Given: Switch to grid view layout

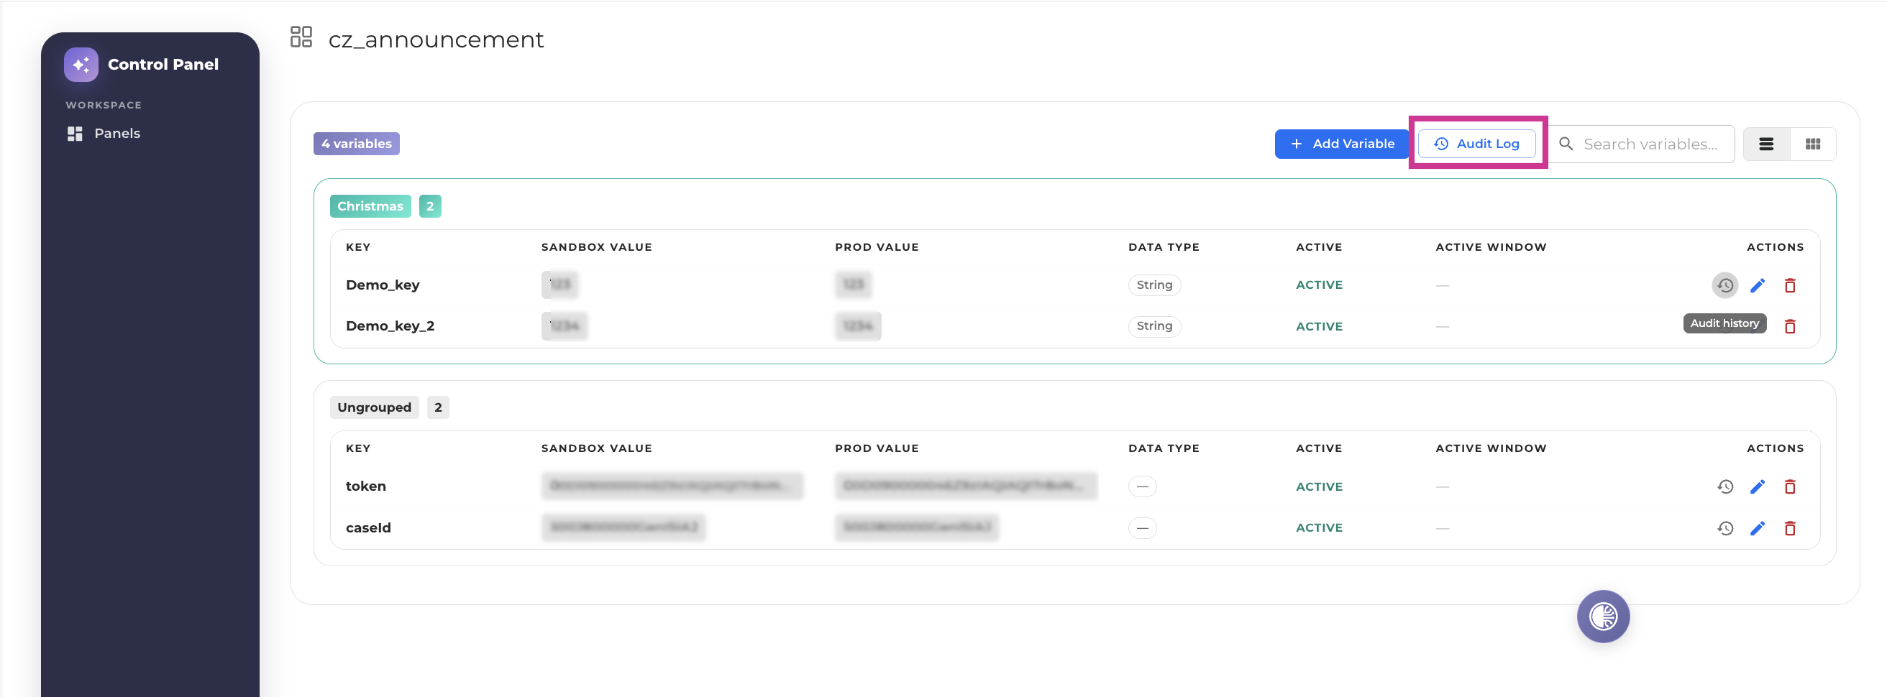Looking at the screenshot, I should click(1813, 144).
